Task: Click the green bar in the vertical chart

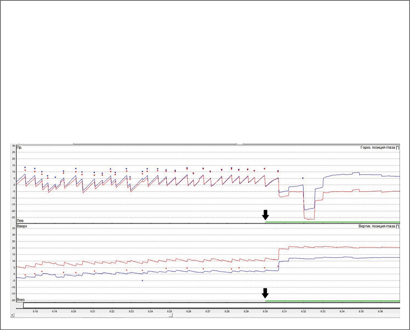Action: (x=332, y=301)
